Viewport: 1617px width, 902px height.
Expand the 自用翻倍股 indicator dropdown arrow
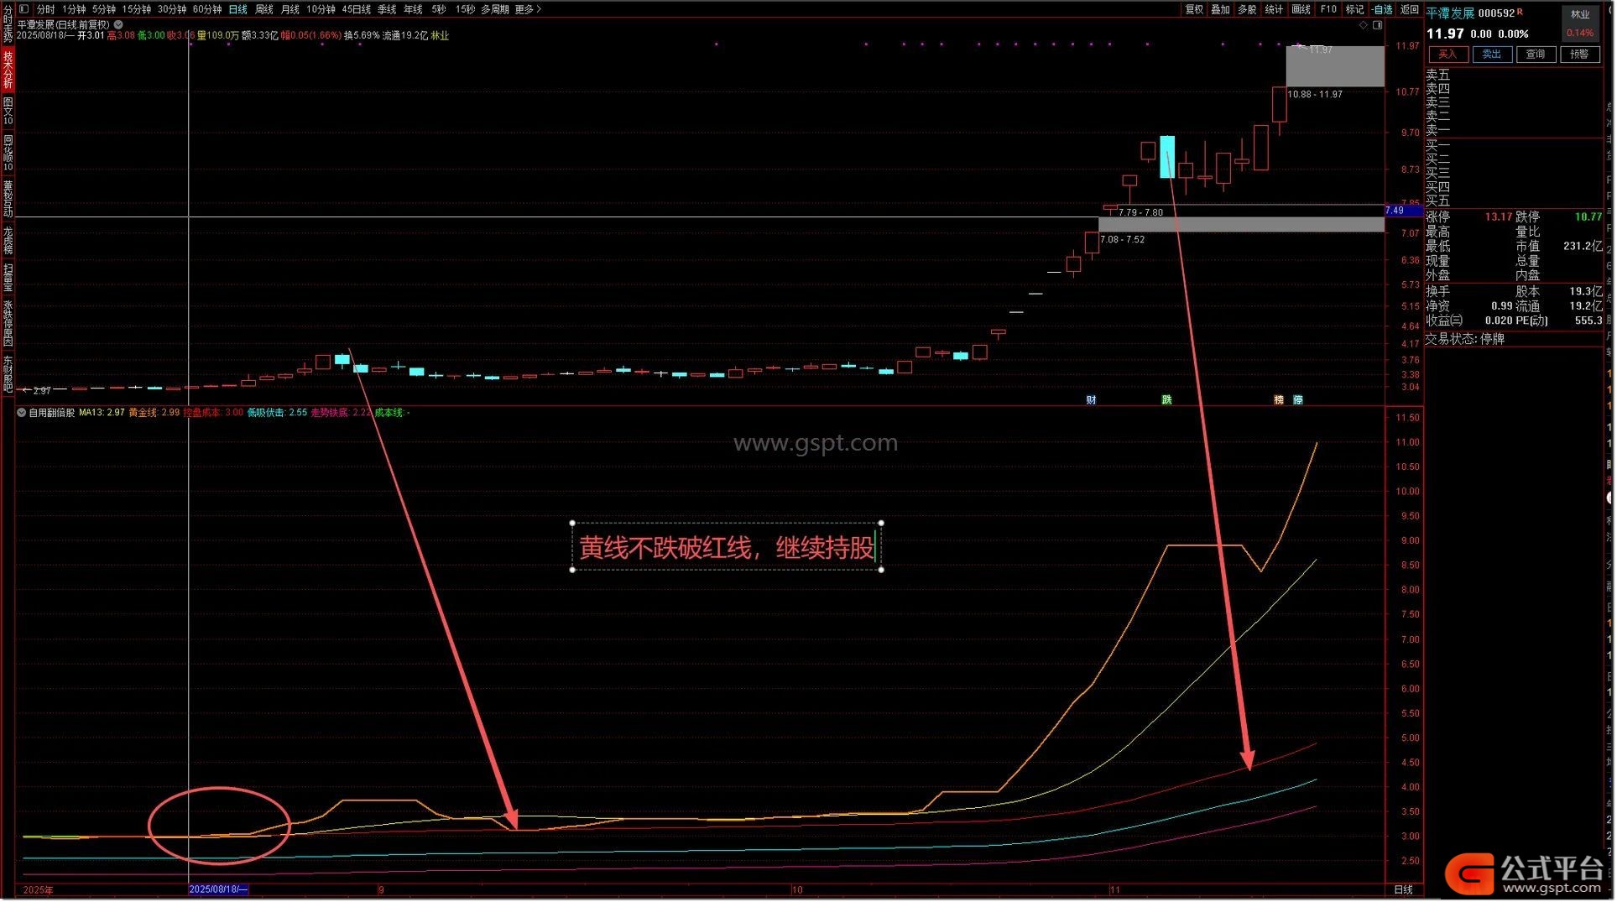click(x=22, y=413)
